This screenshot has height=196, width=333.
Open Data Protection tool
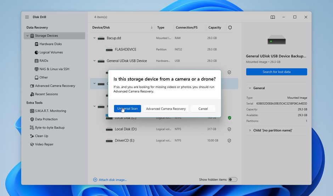point(46,119)
